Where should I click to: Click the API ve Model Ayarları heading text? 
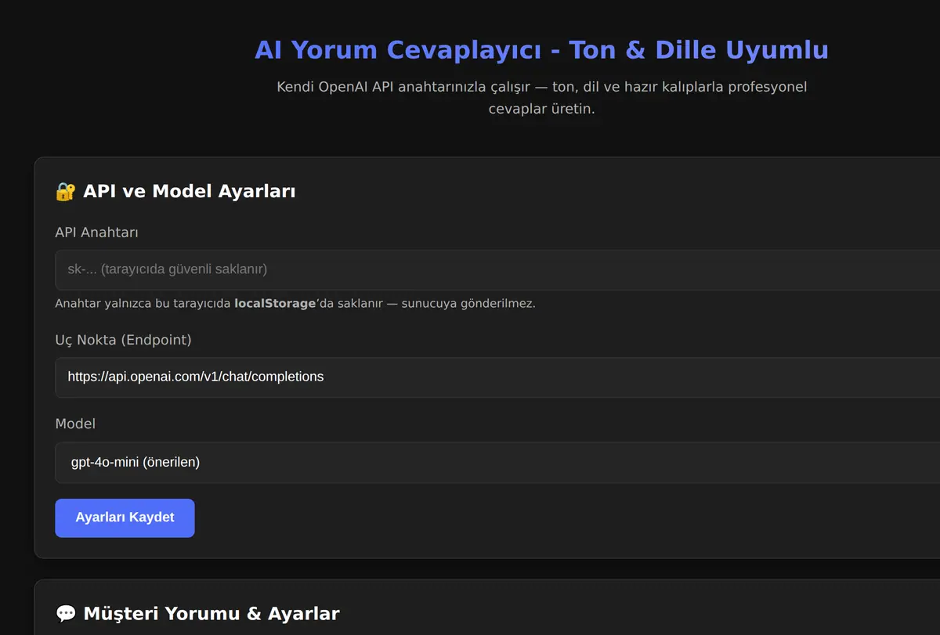pyautogui.click(x=190, y=191)
